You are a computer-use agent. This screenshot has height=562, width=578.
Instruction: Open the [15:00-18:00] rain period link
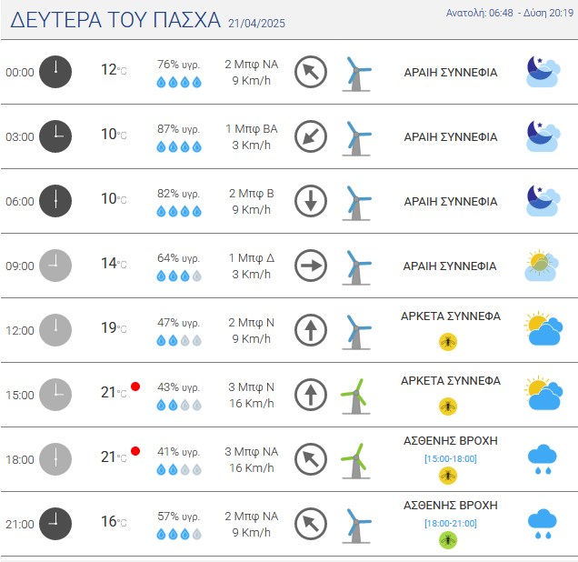451,458
